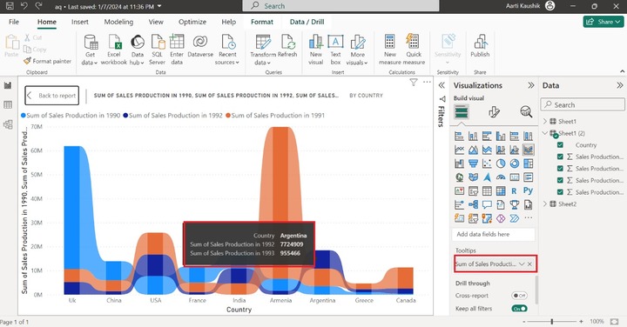Collapse the Sheet1 (2) table
The width and height of the screenshot is (627, 327).
(x=545, y=133)
